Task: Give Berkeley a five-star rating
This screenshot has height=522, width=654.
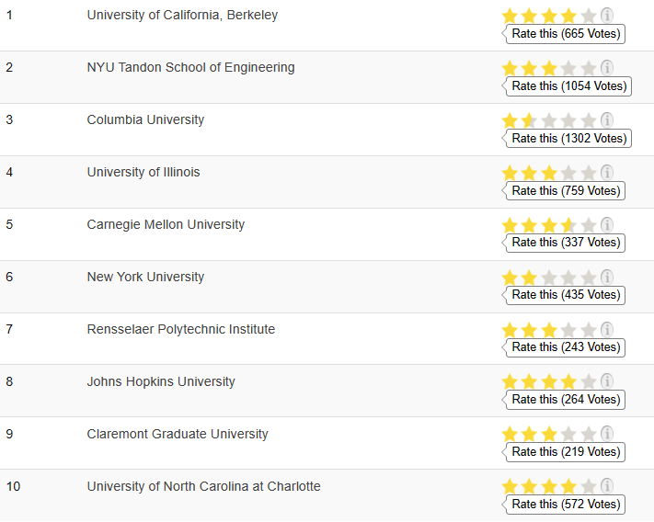Action: point(589,17)
